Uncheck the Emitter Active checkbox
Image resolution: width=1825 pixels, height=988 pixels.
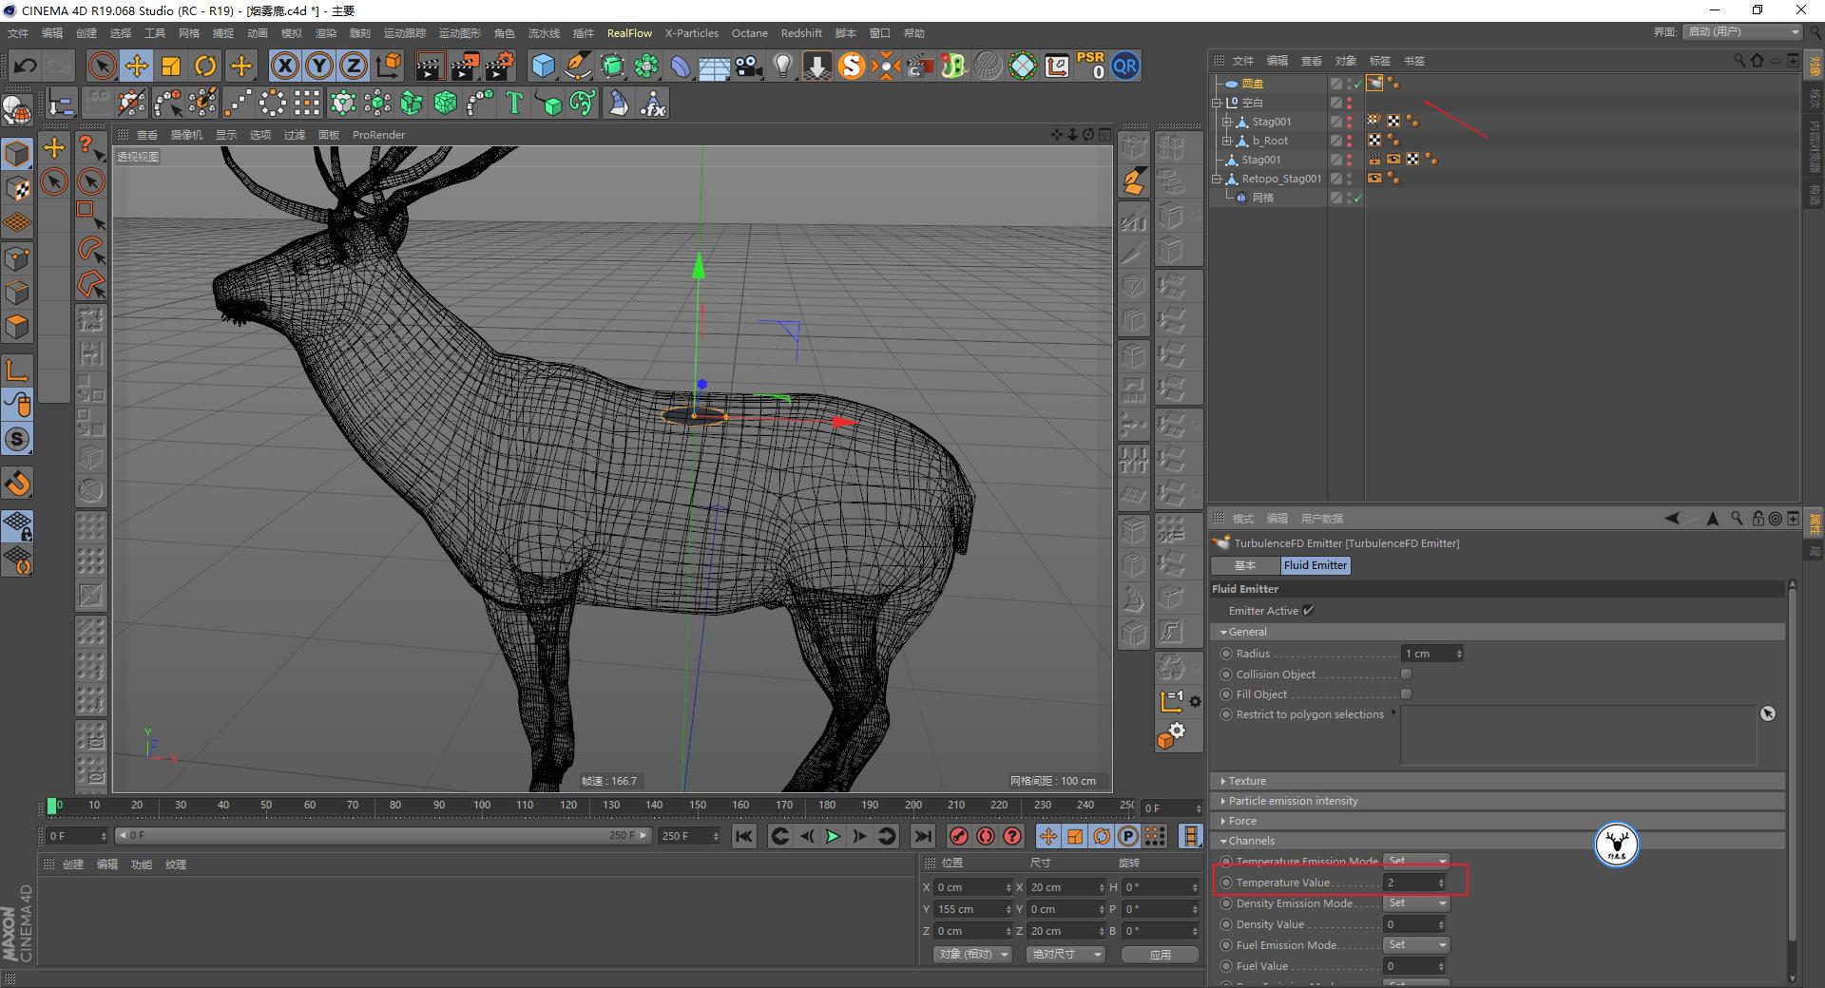(x=1309, y=610)
